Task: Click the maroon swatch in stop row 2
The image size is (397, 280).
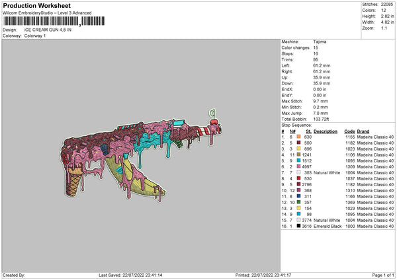Action: [x=298, y=143]
